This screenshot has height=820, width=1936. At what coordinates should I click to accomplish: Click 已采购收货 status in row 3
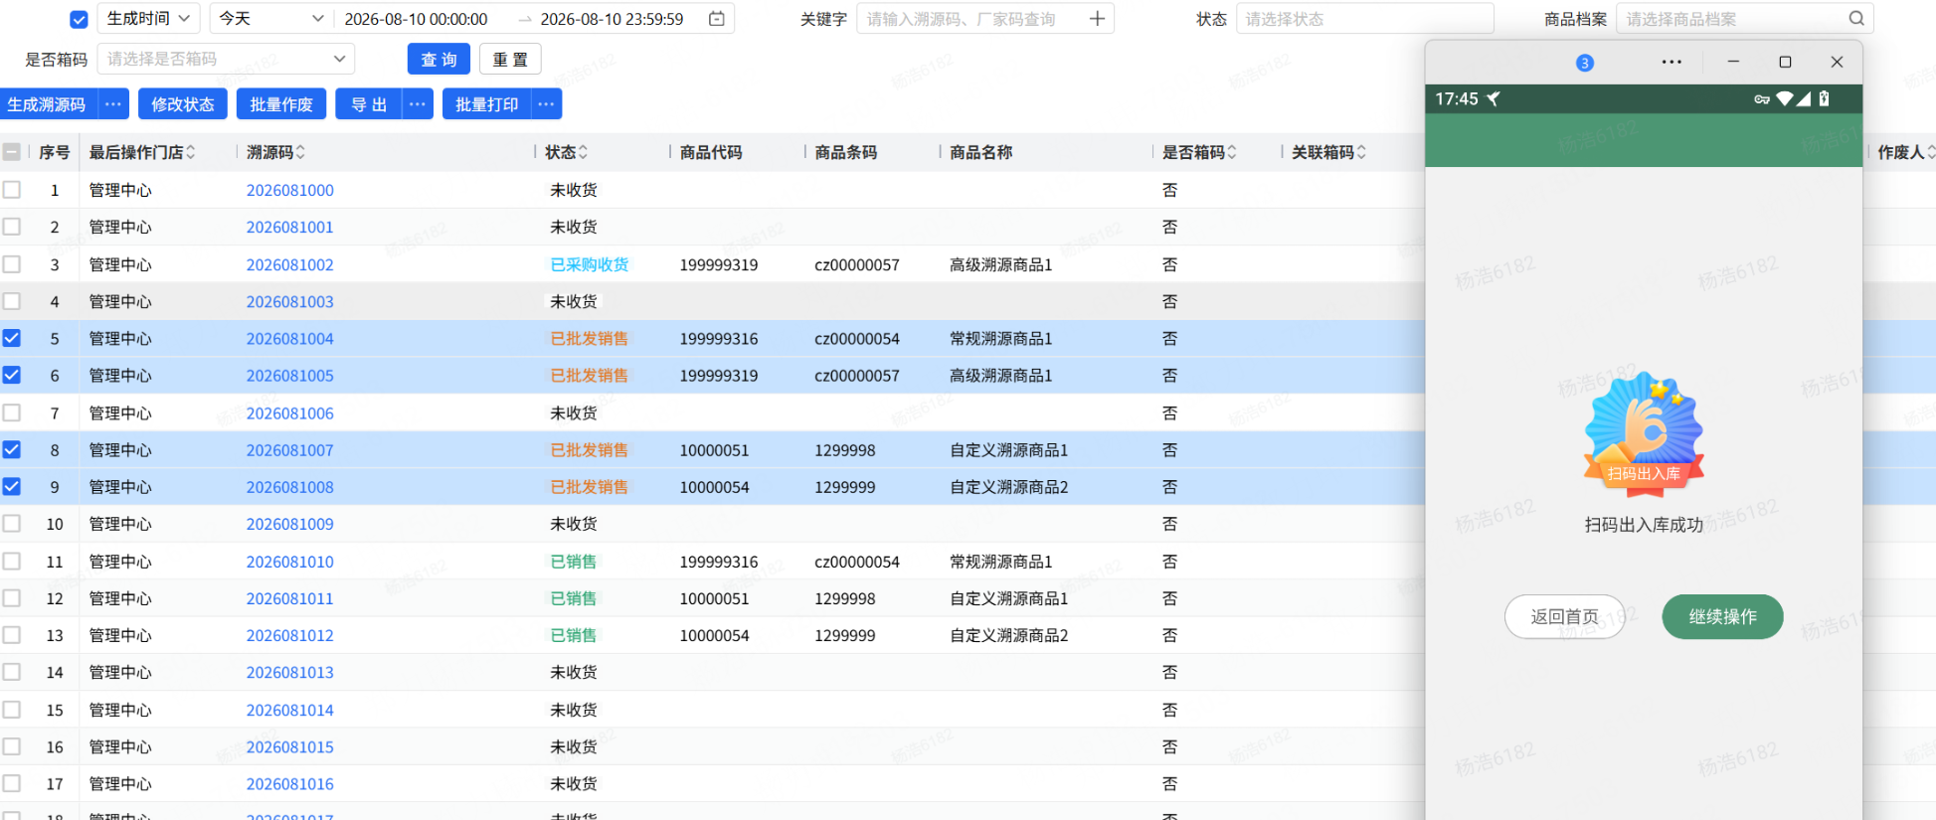590,264
